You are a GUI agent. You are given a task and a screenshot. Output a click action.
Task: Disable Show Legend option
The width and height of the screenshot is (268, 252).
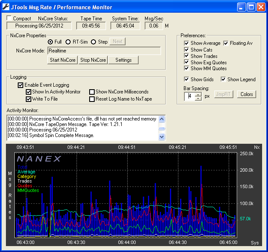click(223, 79)
